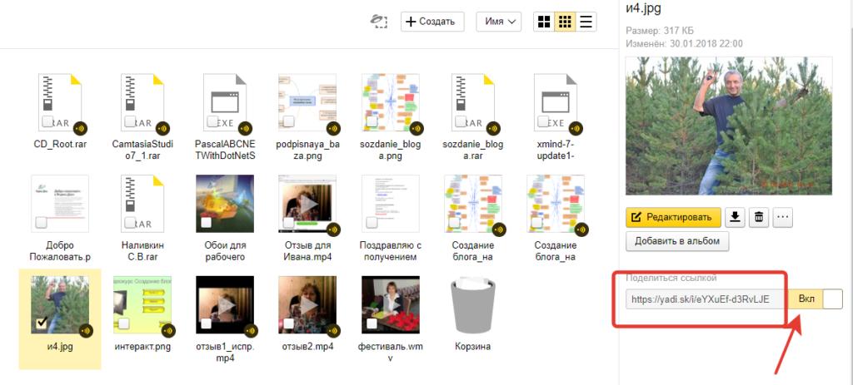Download the file using the download icon

click(x=735, y=217)
